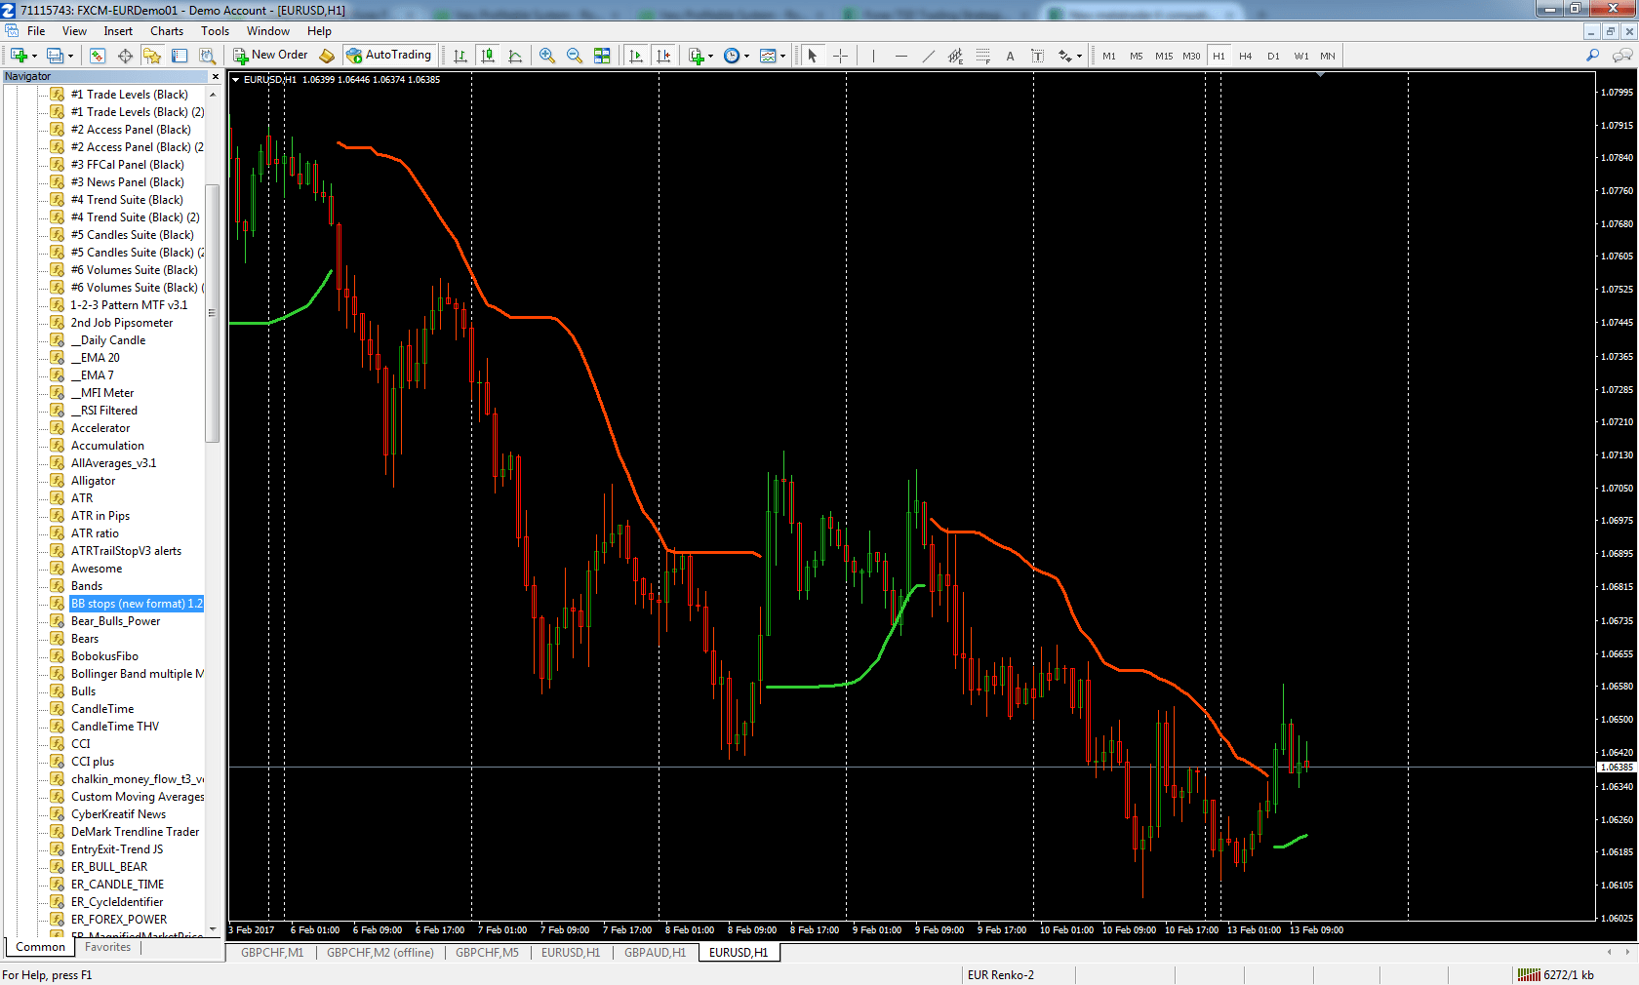This screenshot has width=1639, height=985.
Task: Click the 1.06385 current price label
Action: 1617,768
